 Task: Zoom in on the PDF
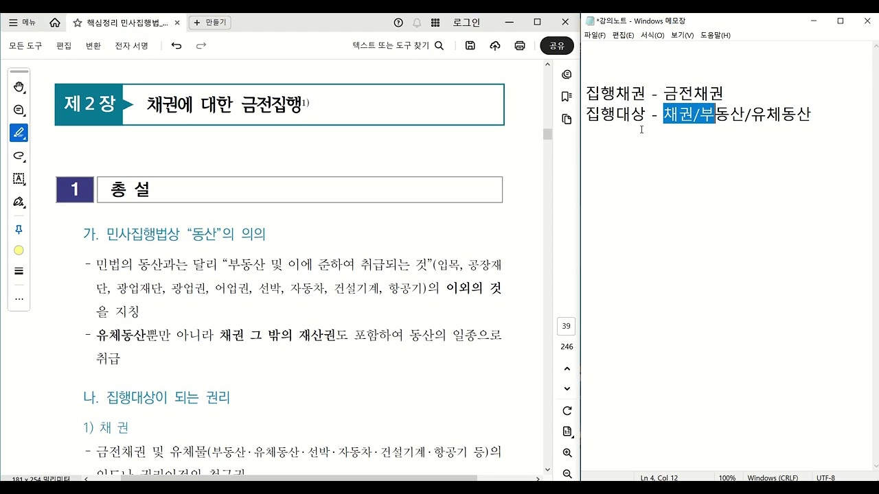567,453
